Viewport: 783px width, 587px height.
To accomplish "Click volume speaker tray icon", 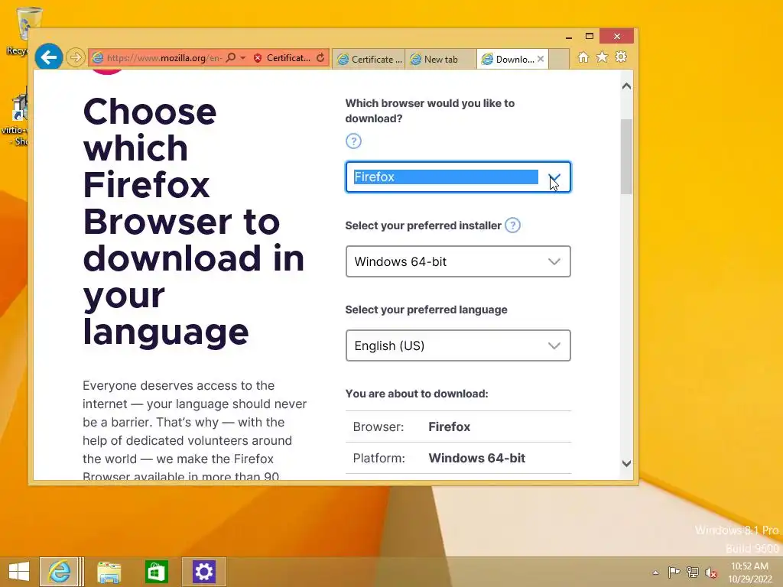I will coord(711,572).
